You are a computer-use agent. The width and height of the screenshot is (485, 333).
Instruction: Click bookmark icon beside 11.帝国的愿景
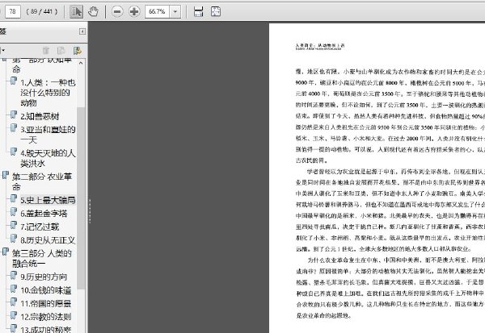14,302
